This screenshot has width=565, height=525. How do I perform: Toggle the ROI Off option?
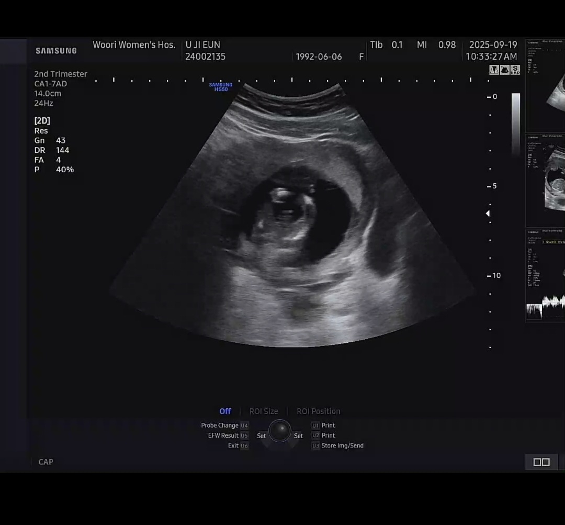pos(225,411)
